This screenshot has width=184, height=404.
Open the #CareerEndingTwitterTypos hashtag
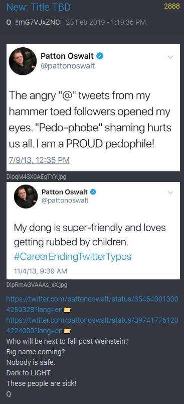click(73, 256)
